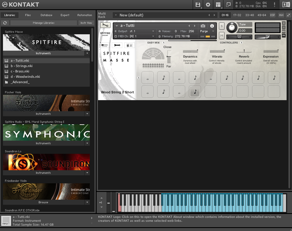Screen dimensions: 292x231
Task: Adjust the Close/Far mix slider
Action: coord(169,57)
